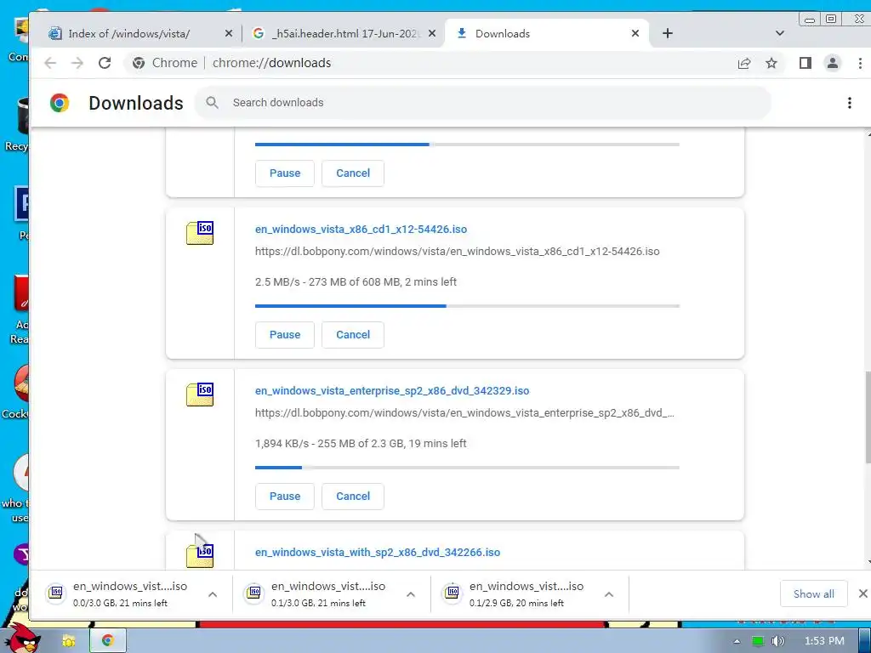Click the x86_cd1 download progress bar
The height and width of the screenshot is (653, 871).
[467, 306]
